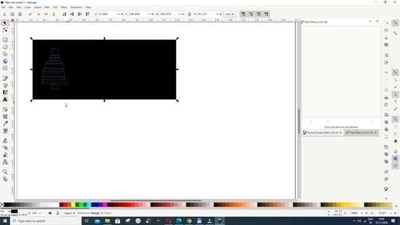Viewport: 400px width, 225px height.
Task: Select the Calligraphy tool
Action: pos(5,92)
